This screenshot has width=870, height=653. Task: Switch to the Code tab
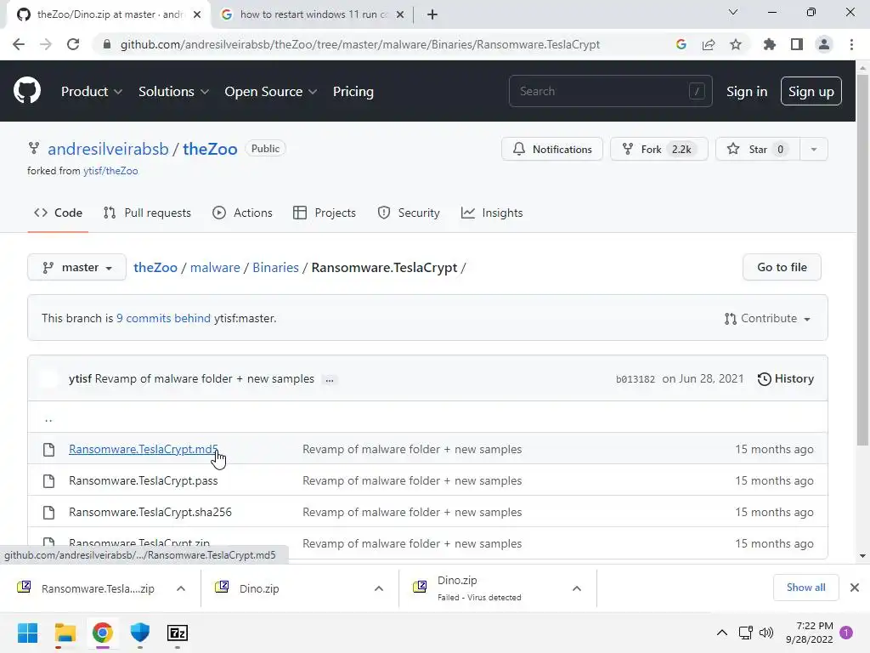59,213
